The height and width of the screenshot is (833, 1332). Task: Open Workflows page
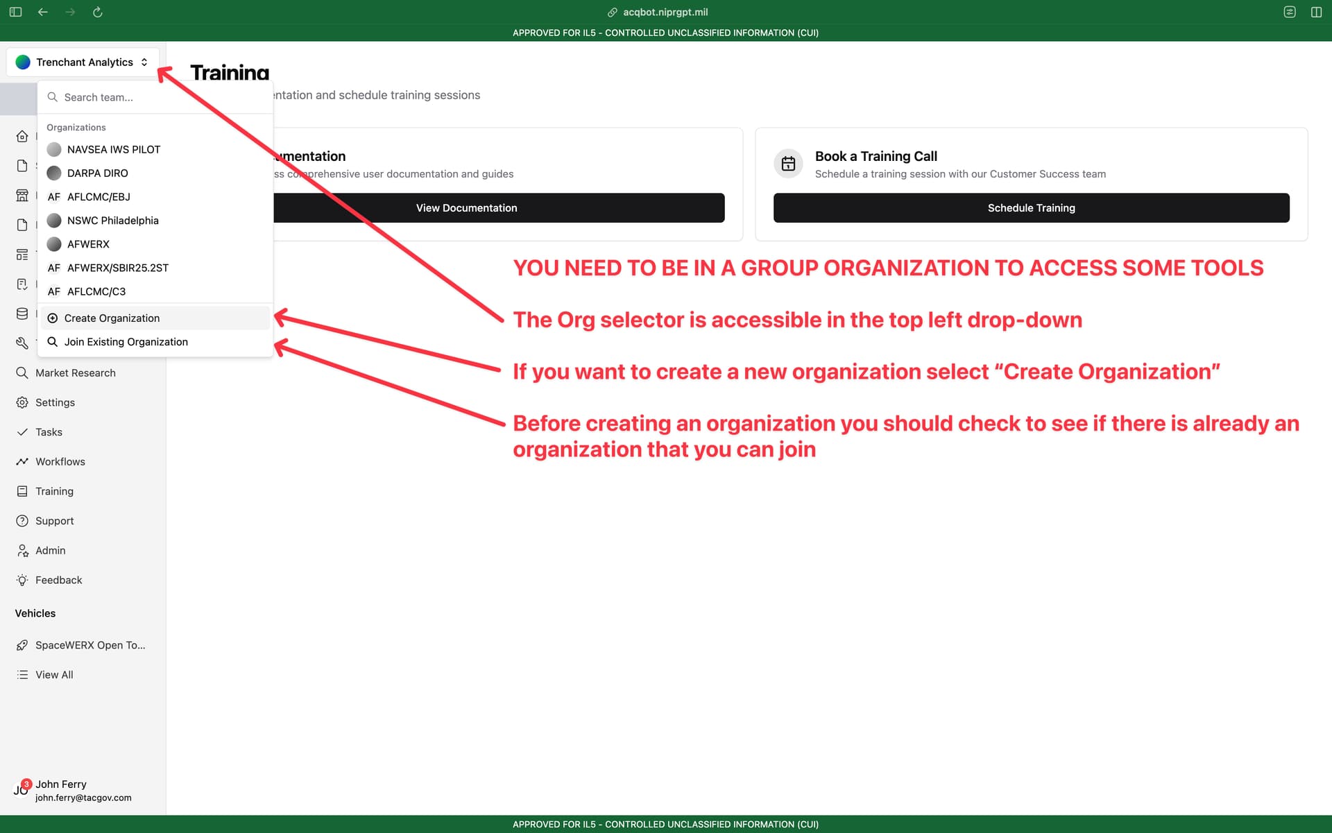point(60,462)
